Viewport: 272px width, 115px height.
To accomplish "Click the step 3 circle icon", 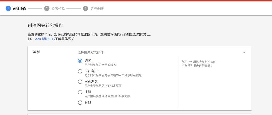I will (86, 8).
